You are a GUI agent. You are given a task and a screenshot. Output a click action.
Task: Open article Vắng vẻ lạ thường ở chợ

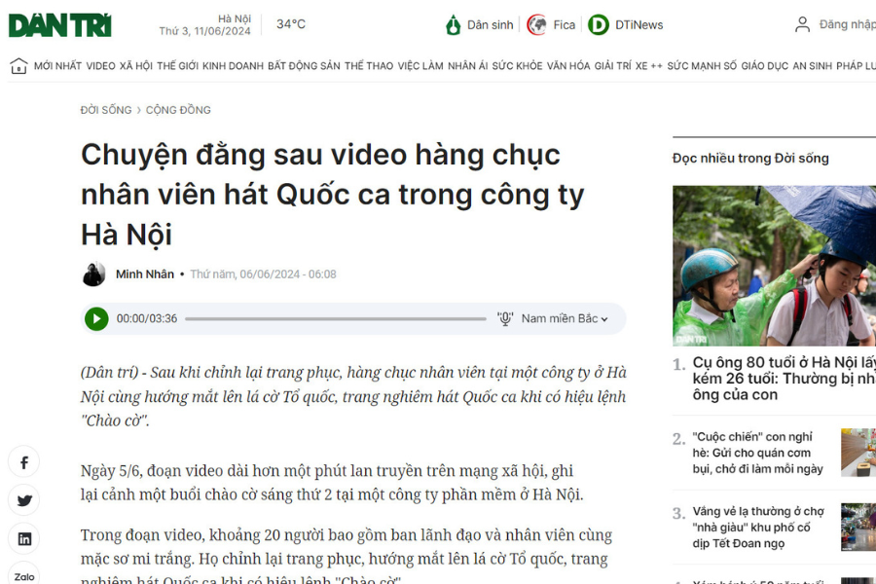(758, 527)
